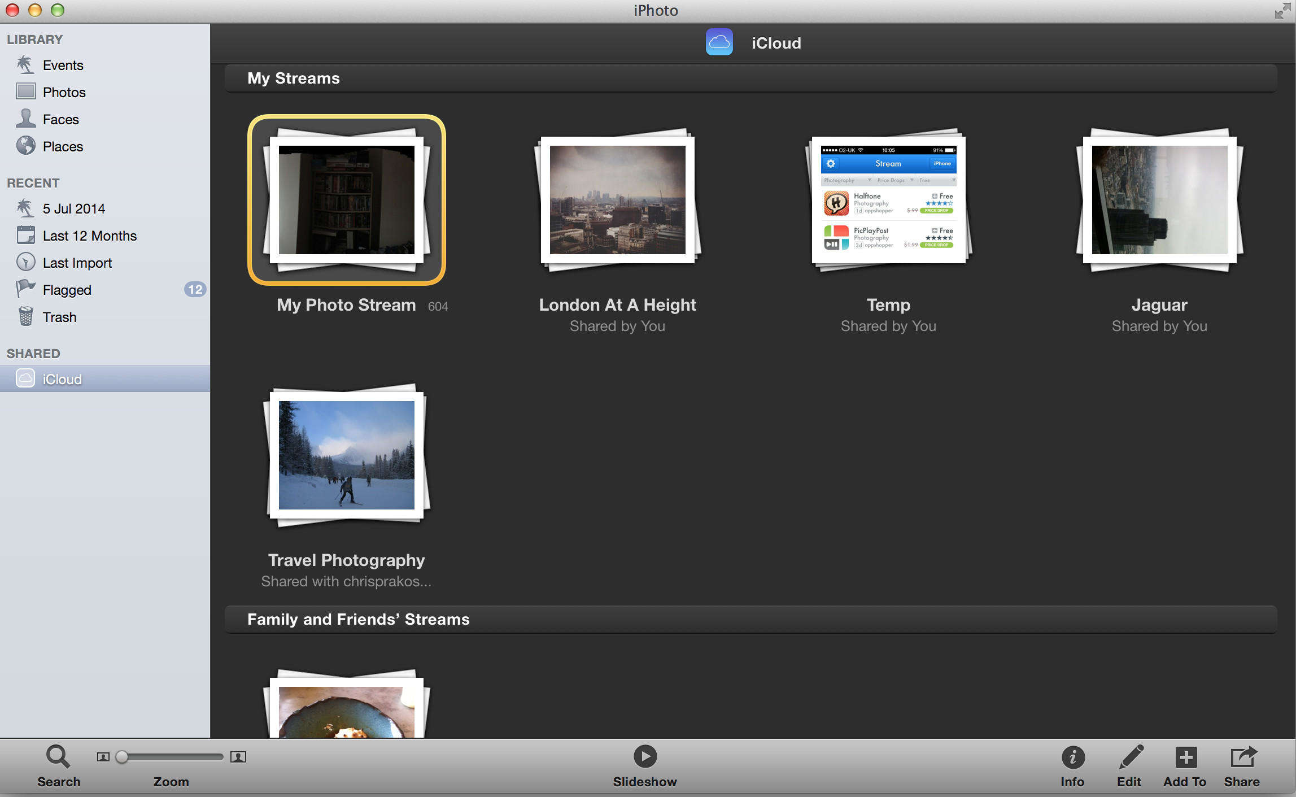
Task: Click the Last Import recent item
Action: click(x=78, y=263)
